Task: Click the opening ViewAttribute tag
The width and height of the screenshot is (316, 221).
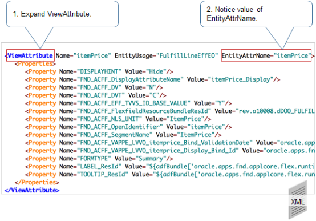Action: pyautogui.click(x=30, y=55)
